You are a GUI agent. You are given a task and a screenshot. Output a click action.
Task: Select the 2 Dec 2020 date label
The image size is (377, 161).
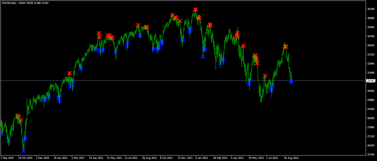pyautogui.click(x=43, y=158)
